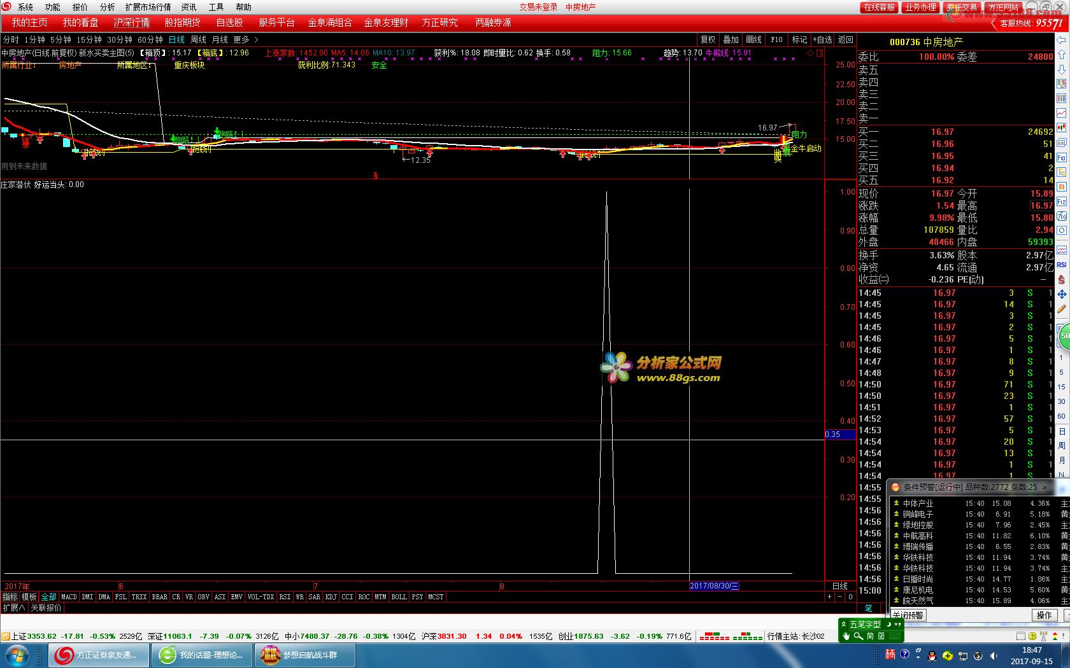The width and height of the screenshot is (1070, 668).
Task: Select the BOLL indicator tab
Action: pos(399,597)
